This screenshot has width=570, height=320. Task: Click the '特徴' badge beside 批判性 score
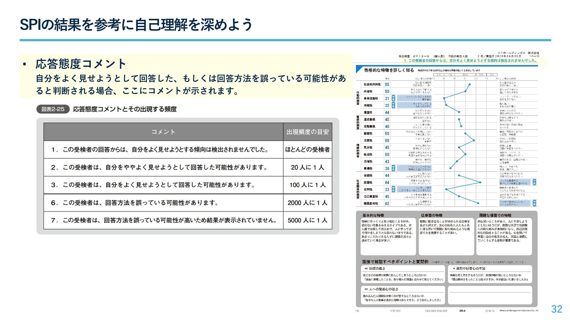click(393, 189)
